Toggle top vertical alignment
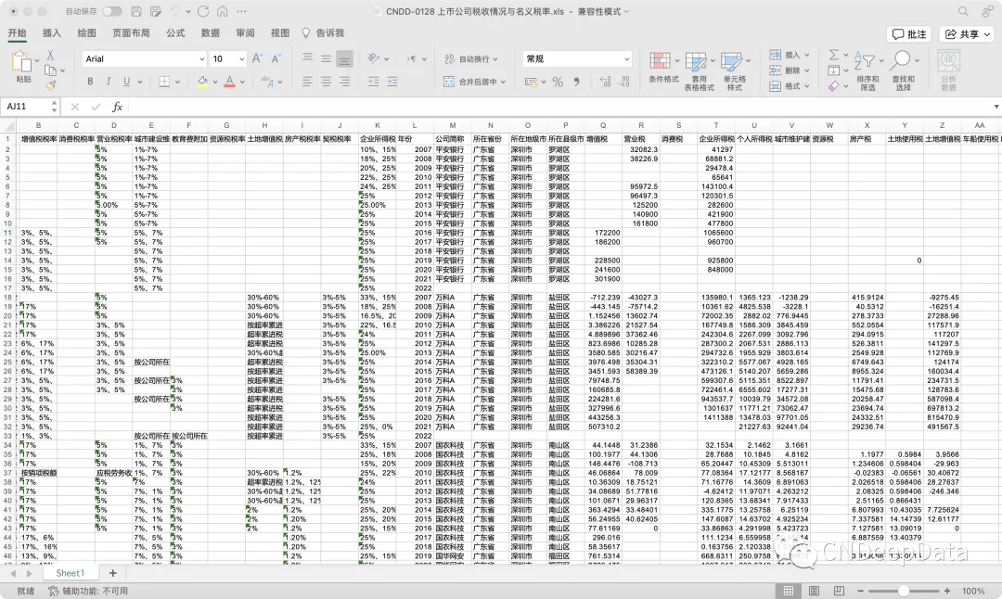The image size is (1002, 599). 307,58
